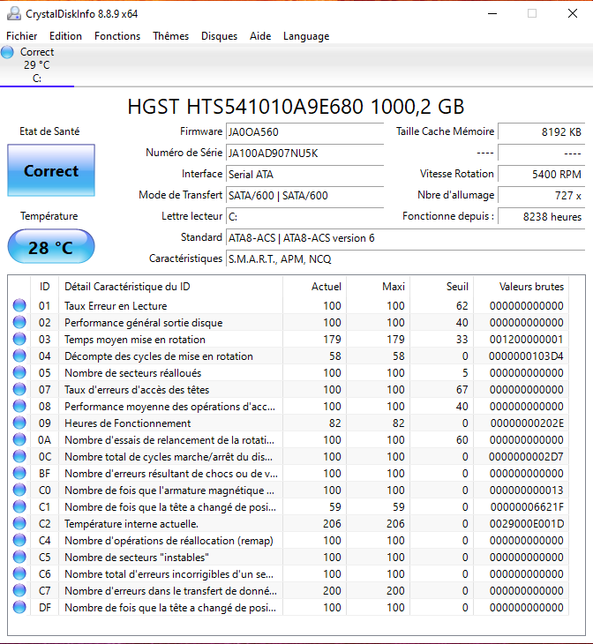The width and height of the screenshot is (593, 644).
Task: Click raw value 0029000E001D
Action: (527, 524)
